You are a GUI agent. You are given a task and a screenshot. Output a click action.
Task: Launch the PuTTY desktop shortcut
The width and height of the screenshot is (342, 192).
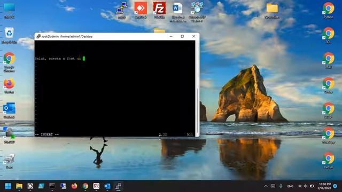pyautogui.click(x=122, y=11)
